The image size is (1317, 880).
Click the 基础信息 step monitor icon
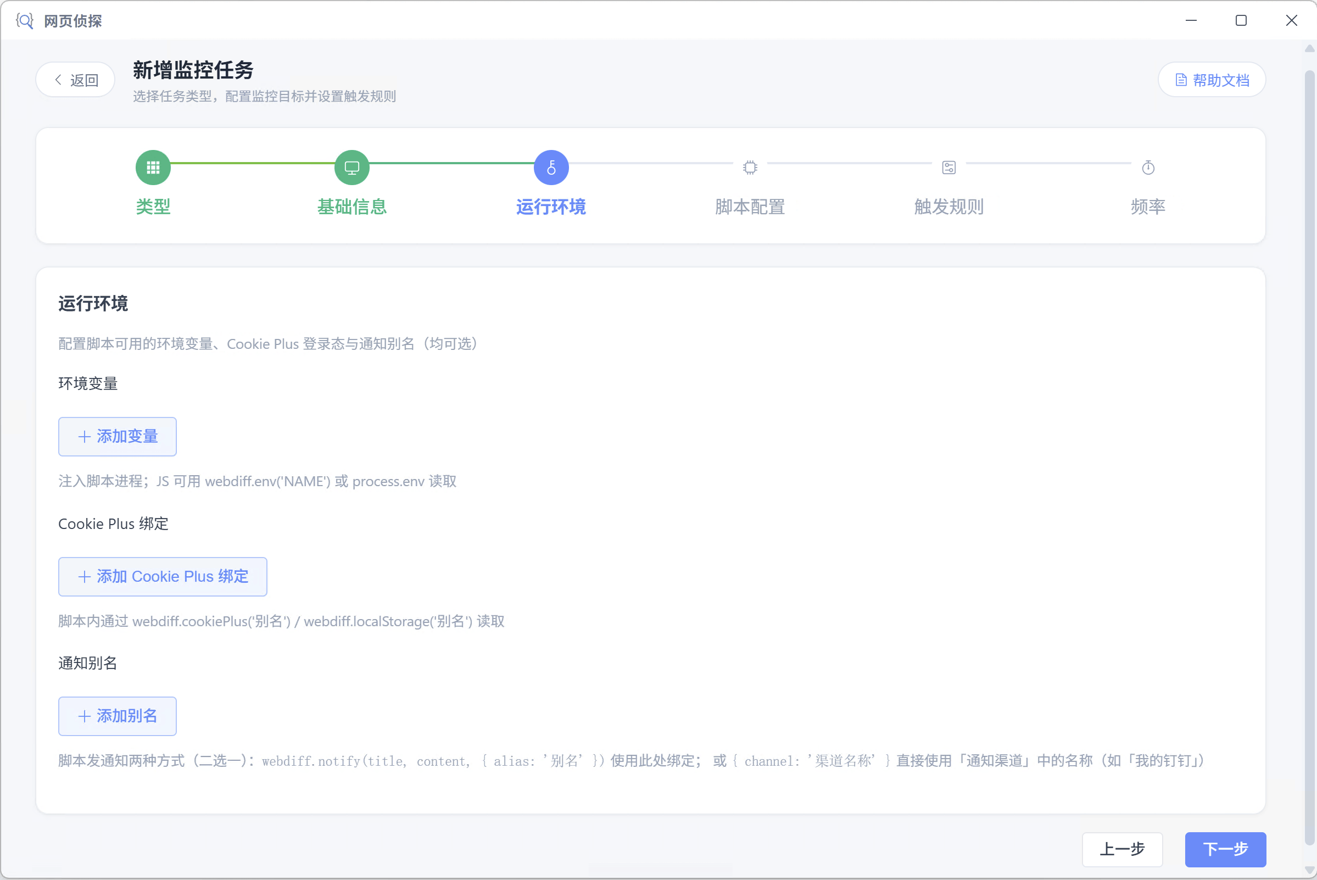tap(352, 167)
